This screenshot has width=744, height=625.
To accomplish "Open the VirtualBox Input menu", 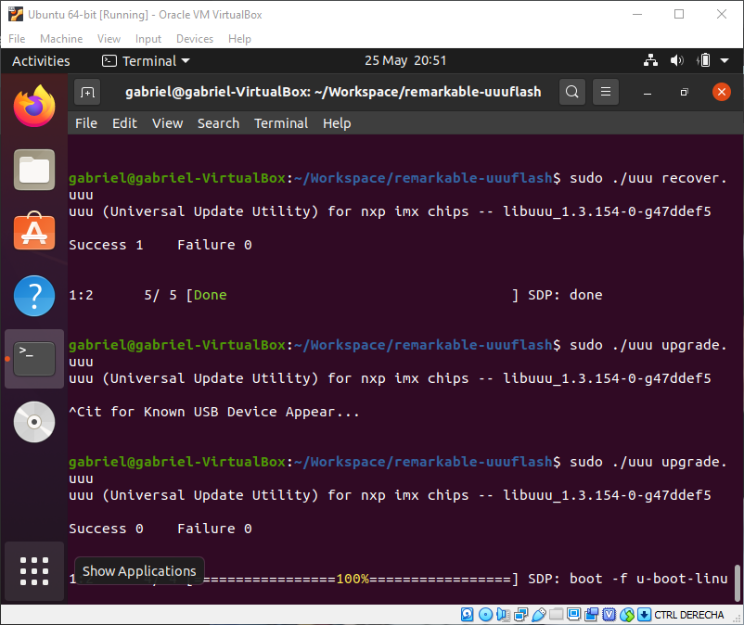I will coord(148,38).
